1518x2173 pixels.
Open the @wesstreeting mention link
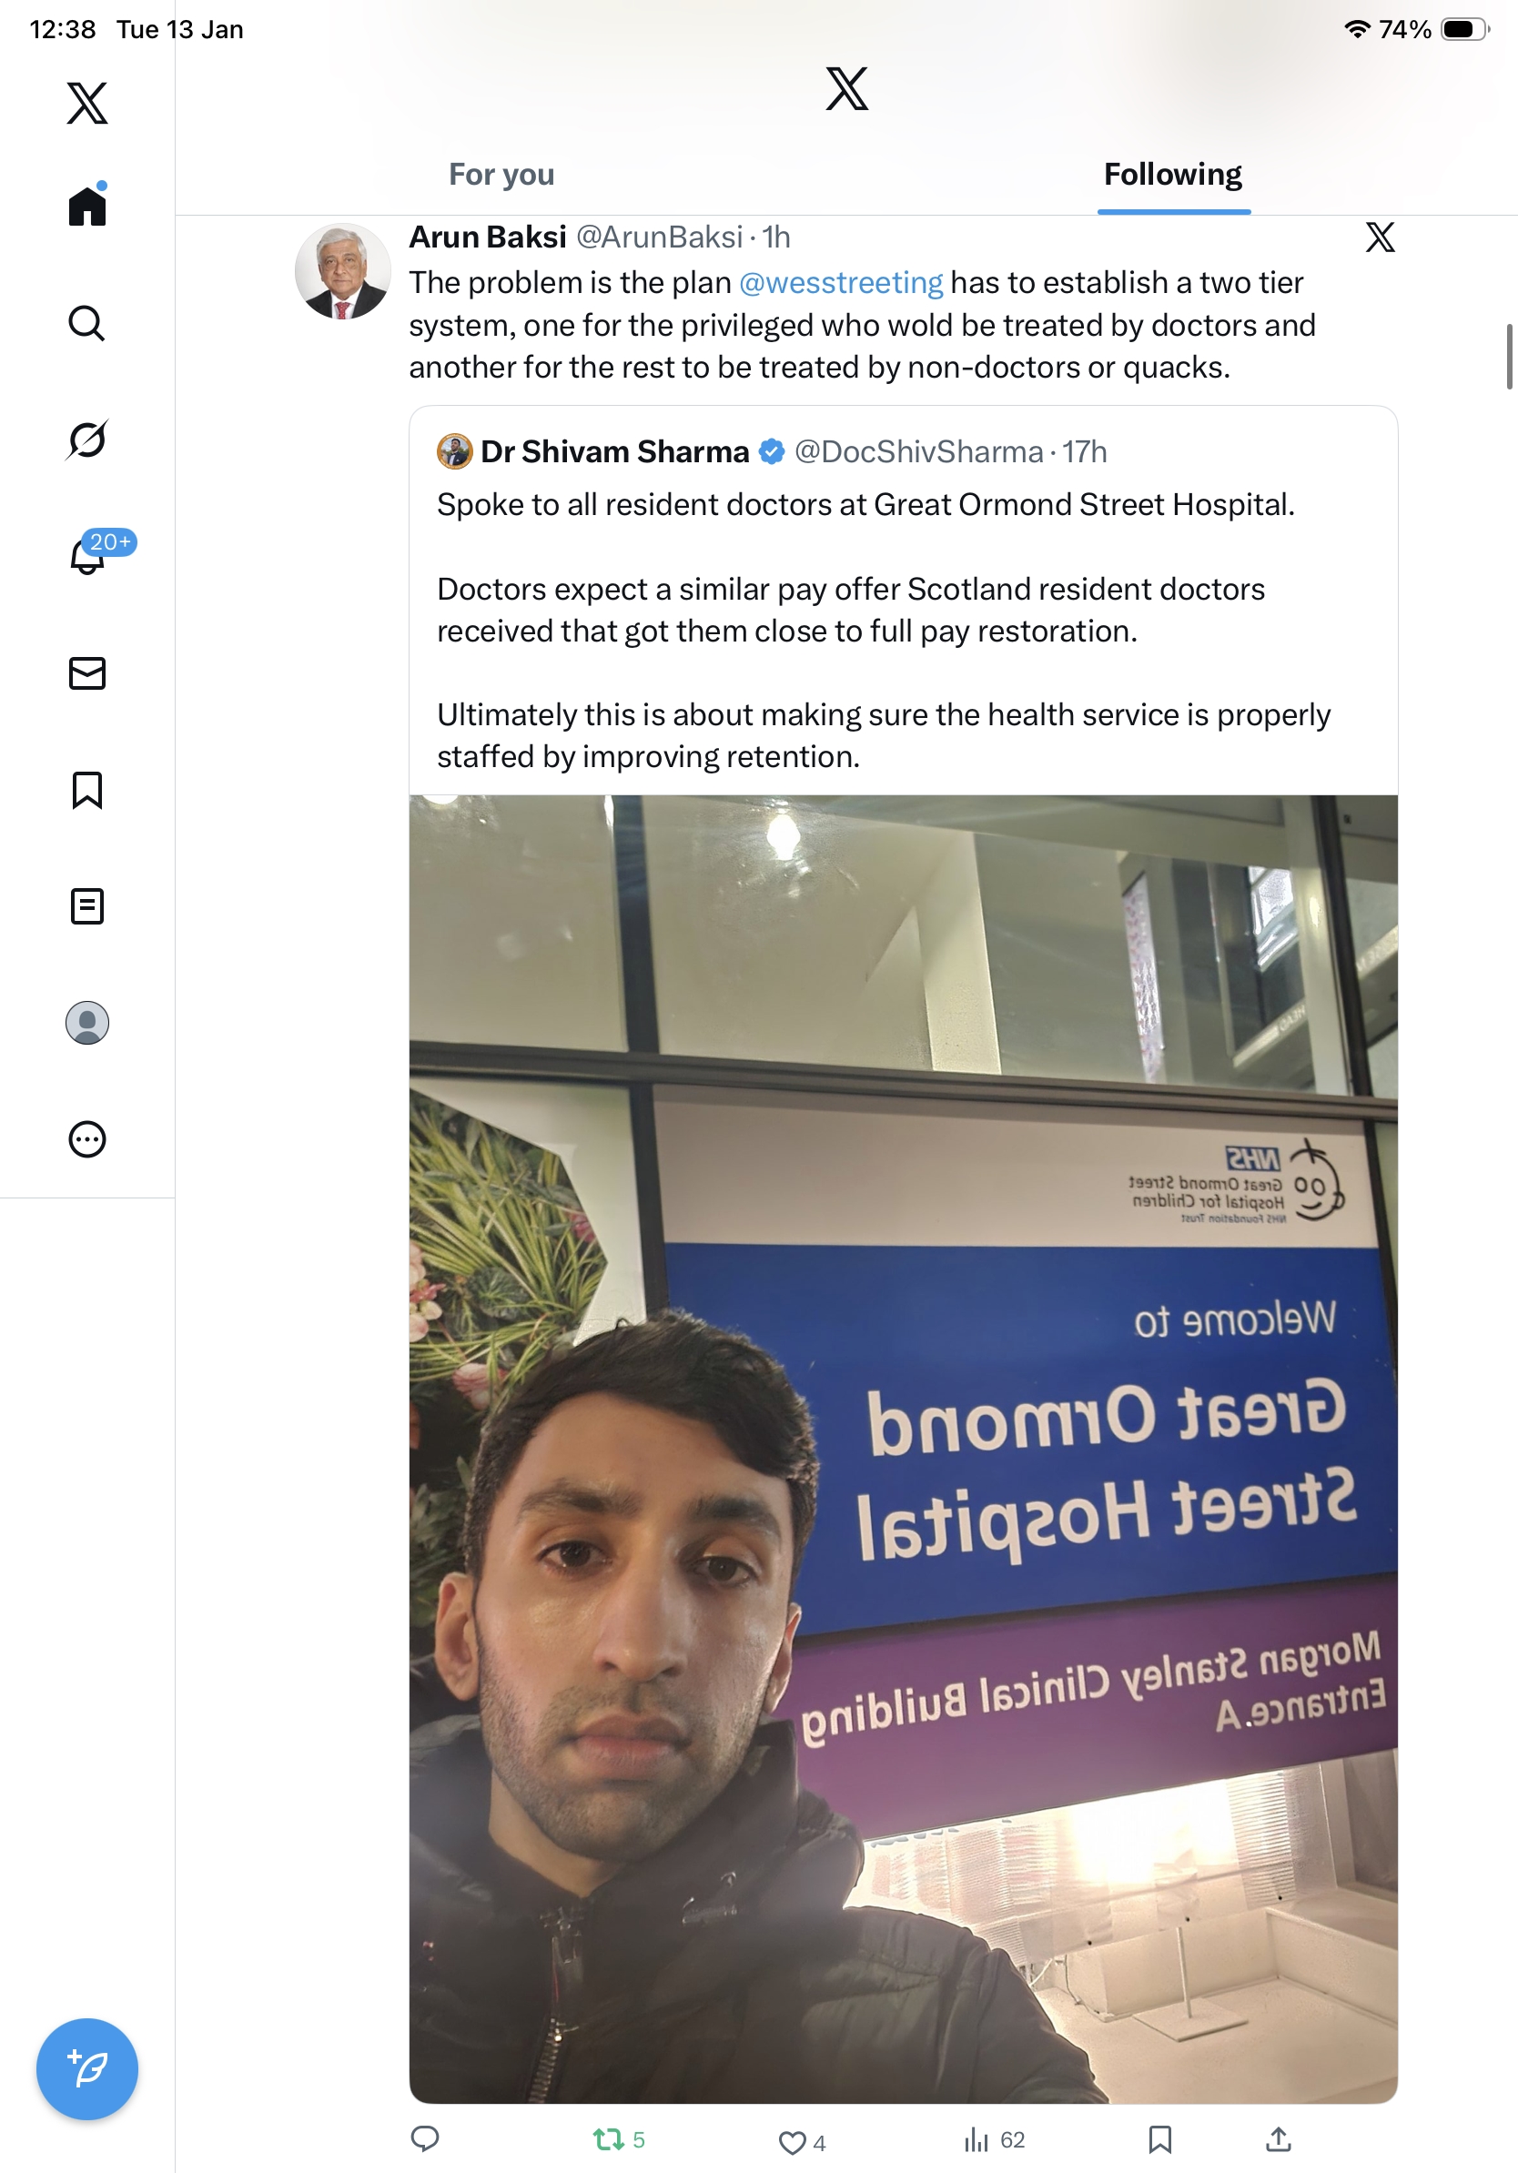tap(840, 282)
